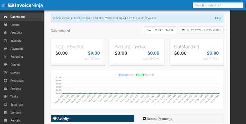
Task: Open Dashboard in the sidebar
Action: pos(22,17)
